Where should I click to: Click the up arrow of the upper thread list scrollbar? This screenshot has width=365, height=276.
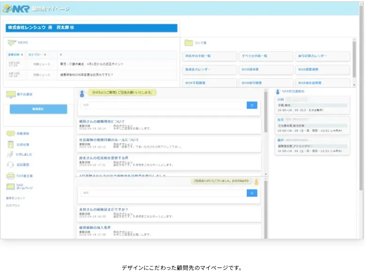point(266,90)
